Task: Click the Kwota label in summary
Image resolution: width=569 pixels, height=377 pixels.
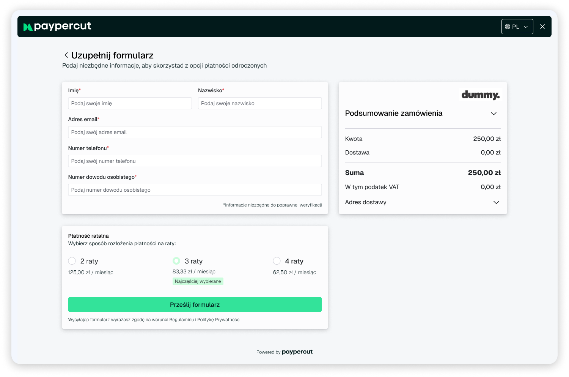Action: [354, 139]
